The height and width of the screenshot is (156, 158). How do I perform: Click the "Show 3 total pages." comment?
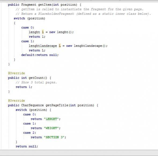click(x=36, y=82)
